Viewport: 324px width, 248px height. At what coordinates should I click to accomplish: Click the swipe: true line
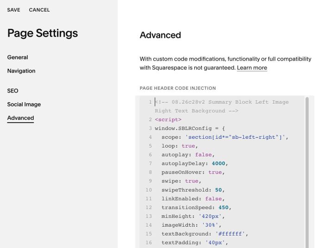click(x=181, y=181)
